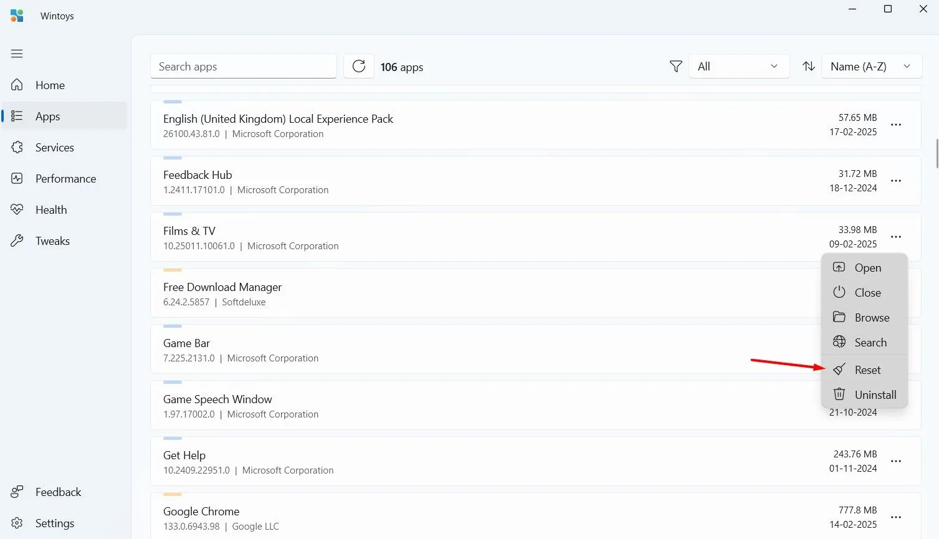Toggle the hamburger navigation menu

click(x=17, y=54)
